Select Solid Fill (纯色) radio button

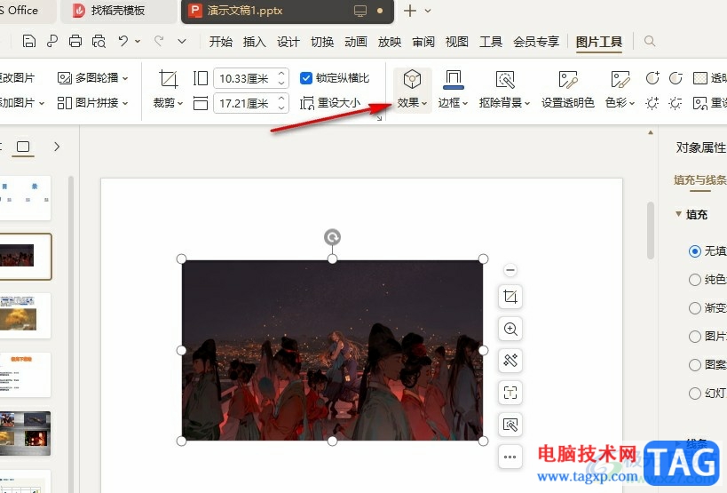tap(694, 280)
